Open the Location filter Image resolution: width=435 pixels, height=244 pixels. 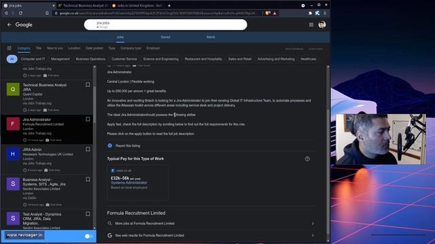pos(74,48)
